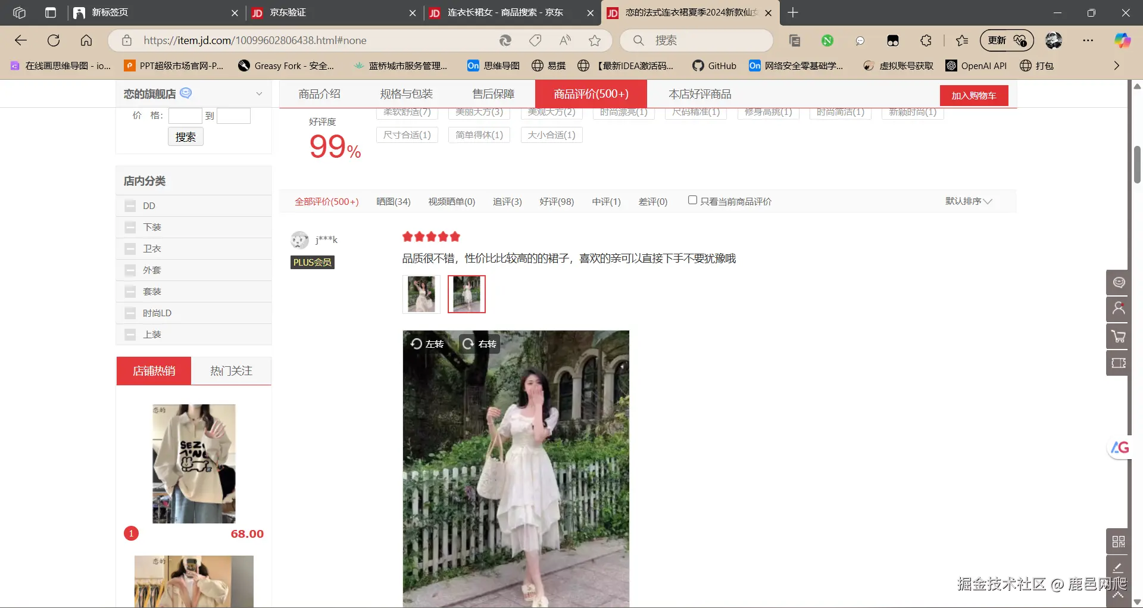
Task: Filter reviews by 晒图(34)
Action: tap(394, 201)
